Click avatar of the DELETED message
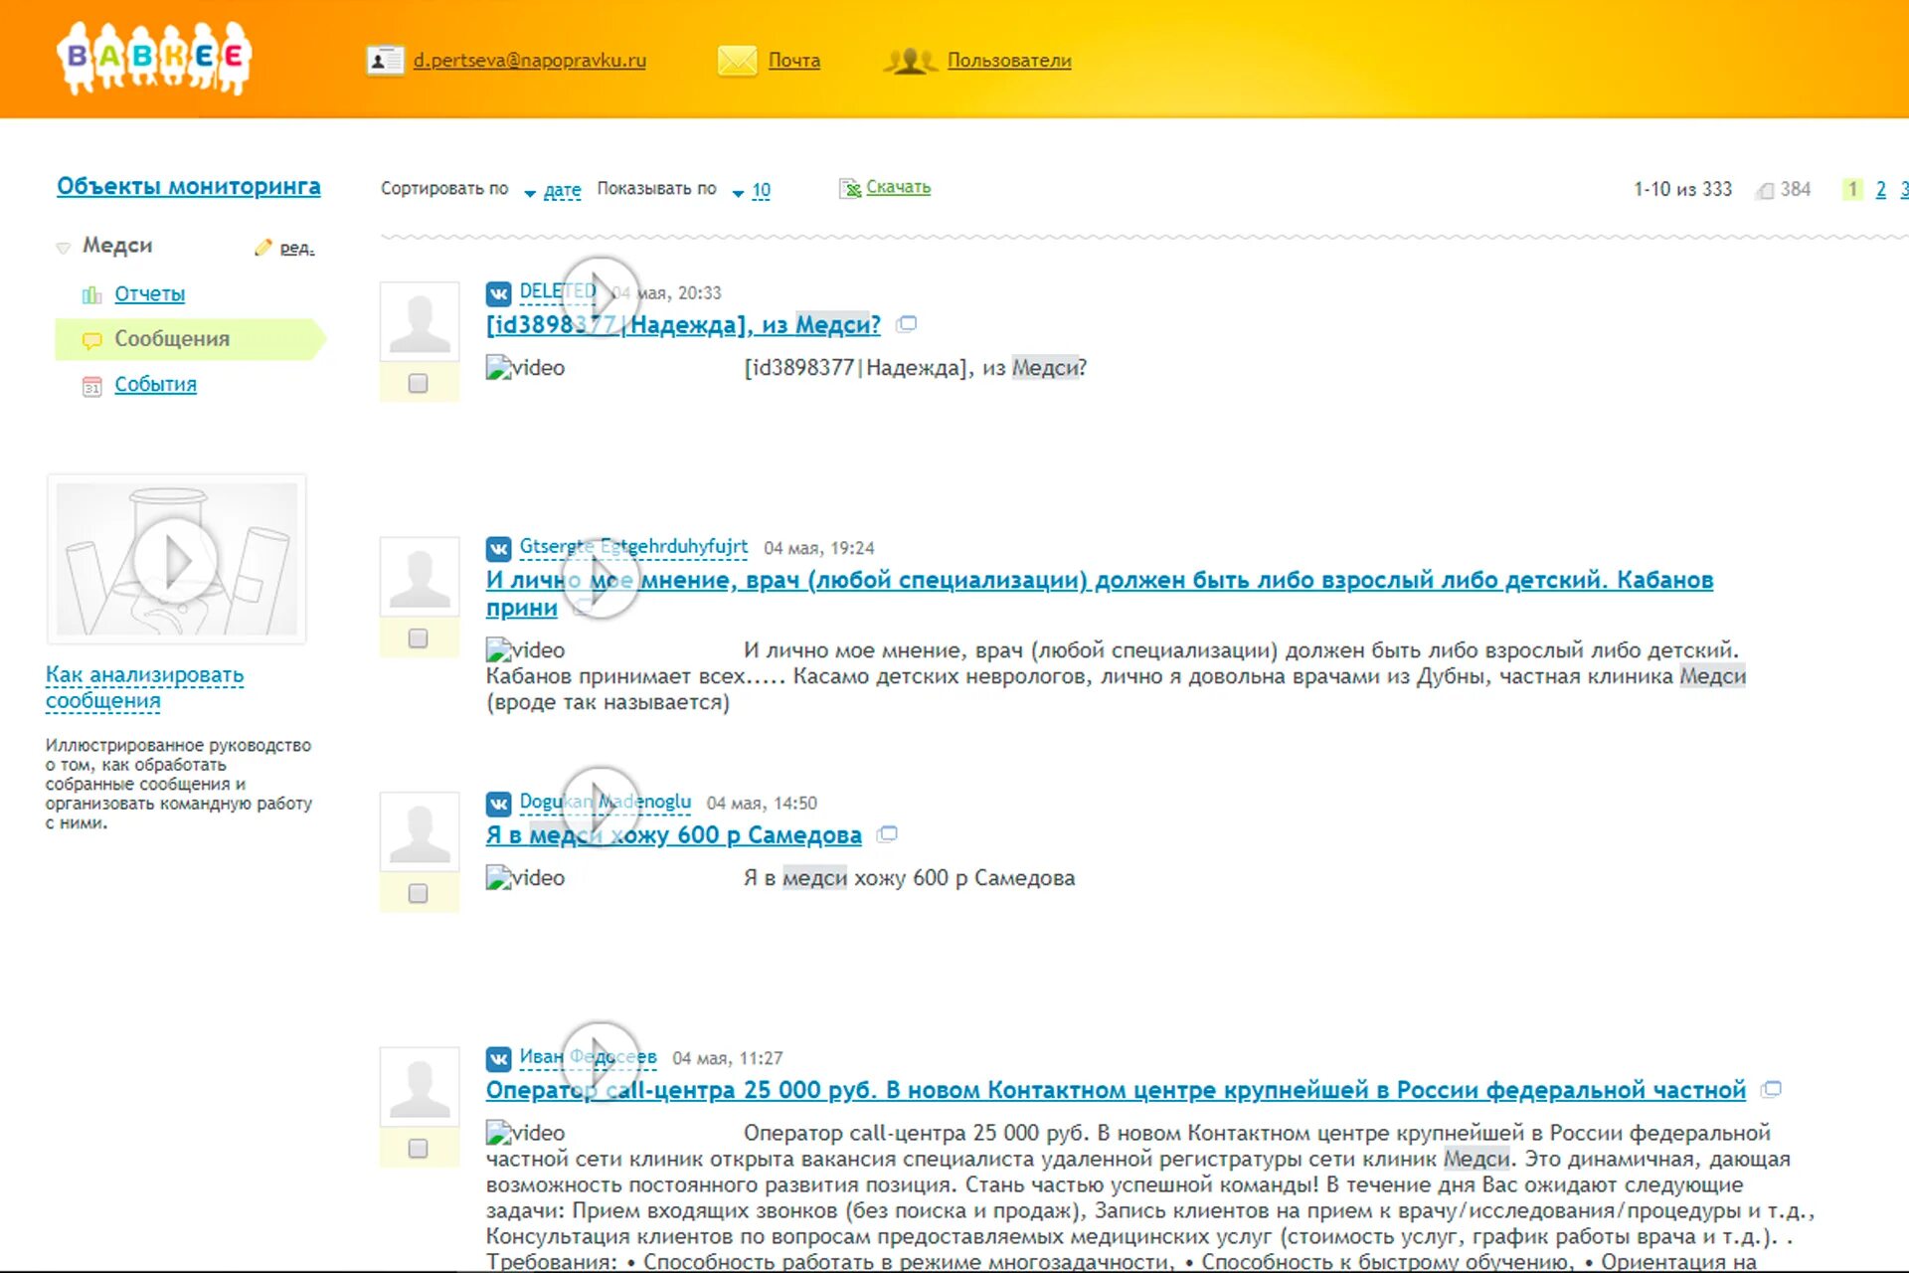The width and height of the screenshot is (1909, 1273). (420, 322)
